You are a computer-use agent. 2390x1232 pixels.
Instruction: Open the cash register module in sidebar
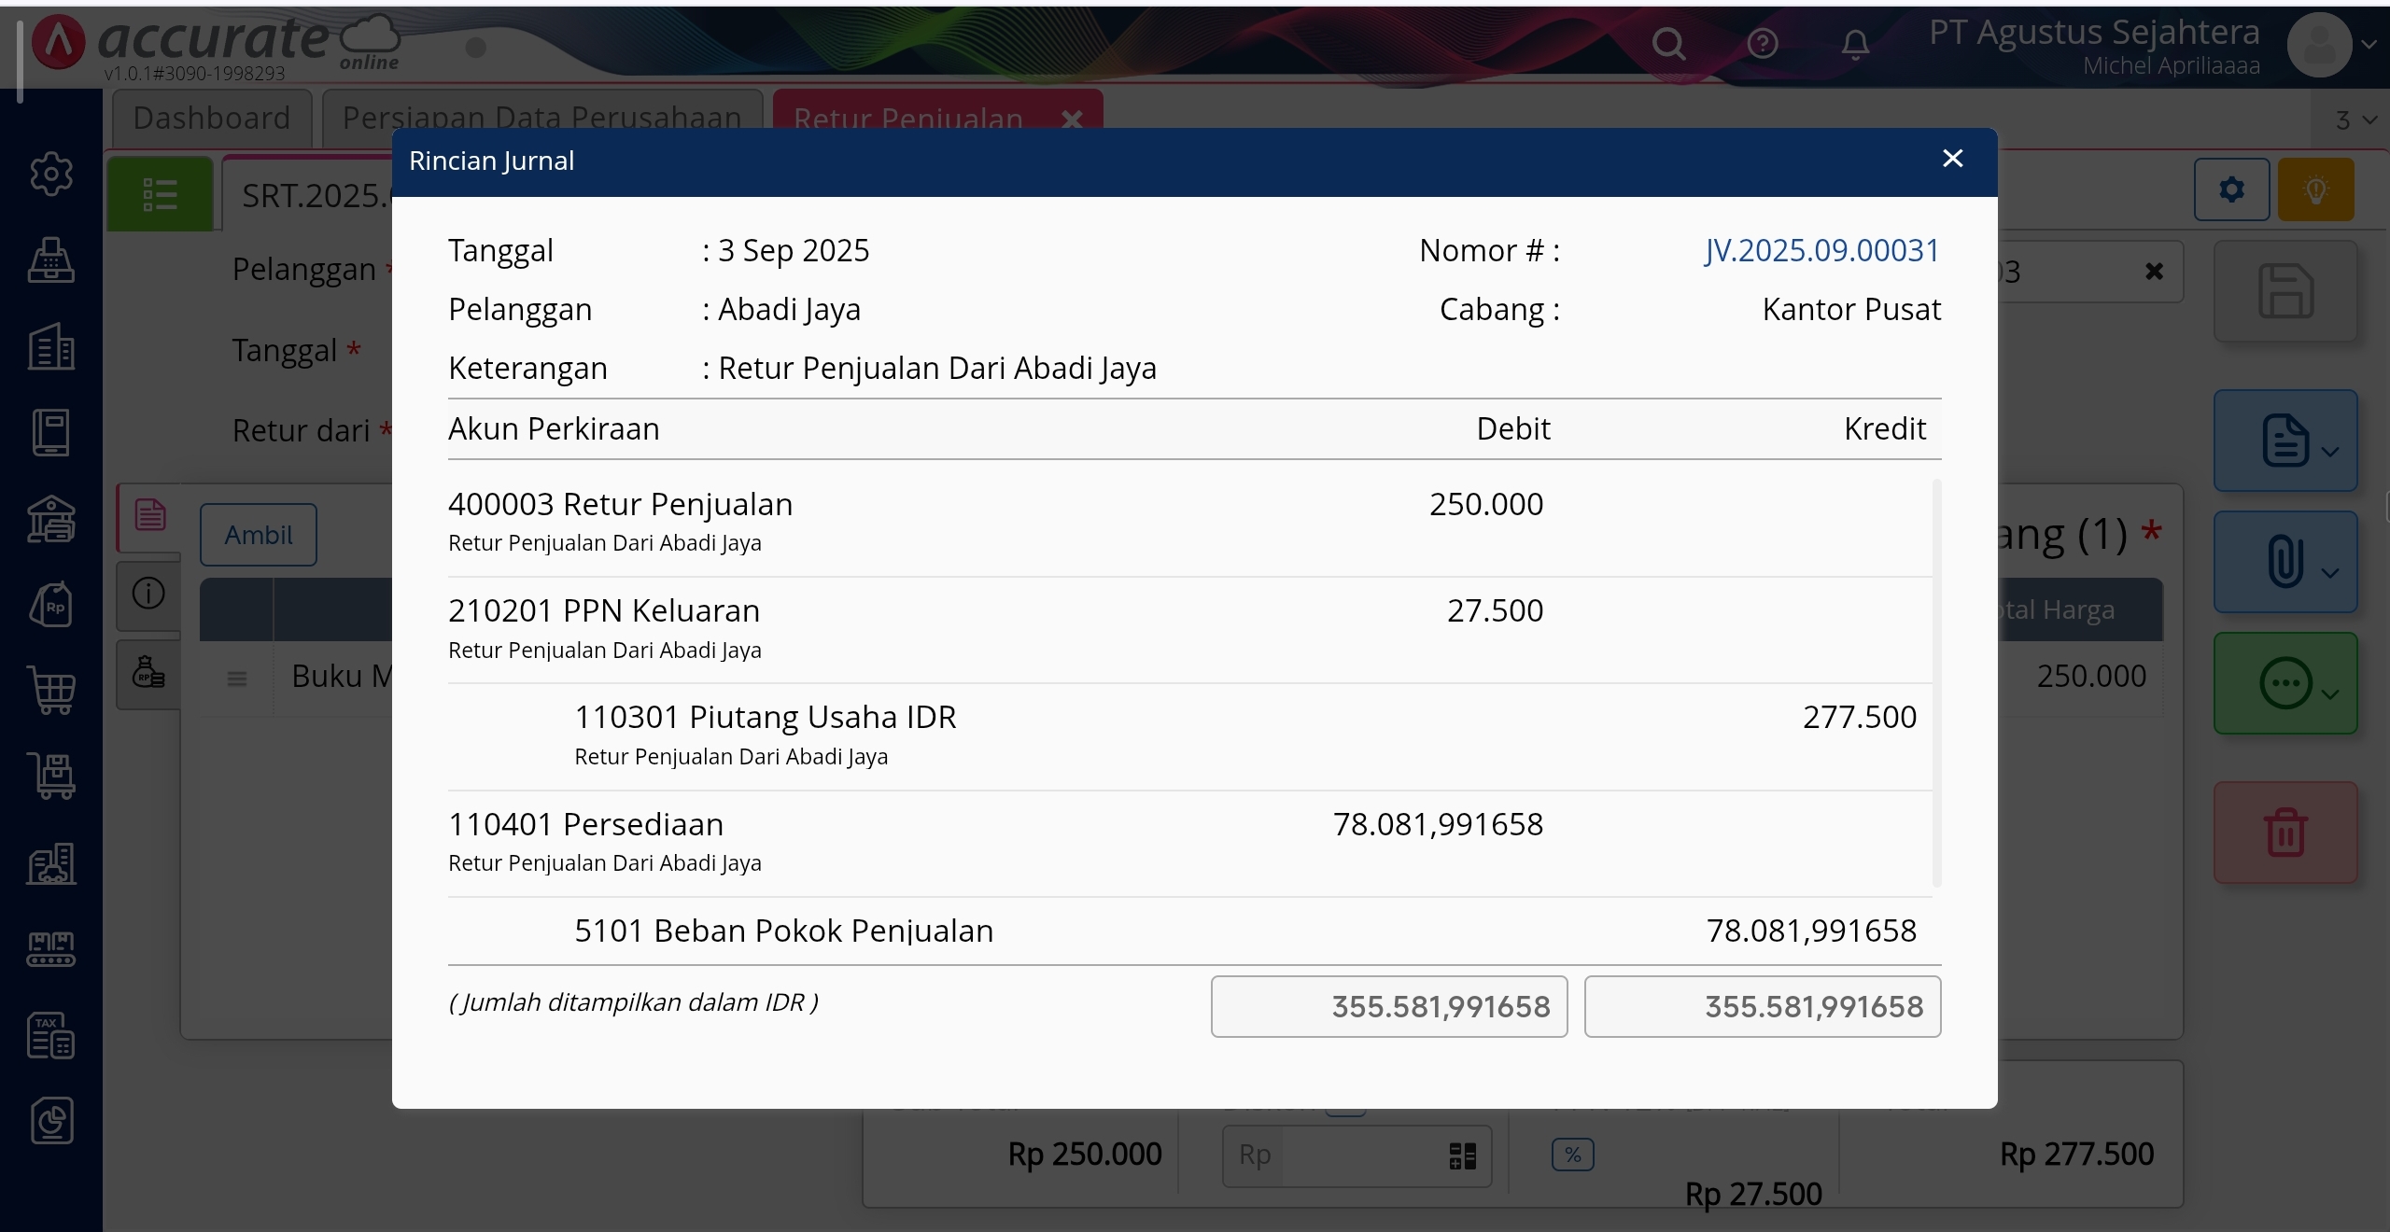[x=51, y=260]
